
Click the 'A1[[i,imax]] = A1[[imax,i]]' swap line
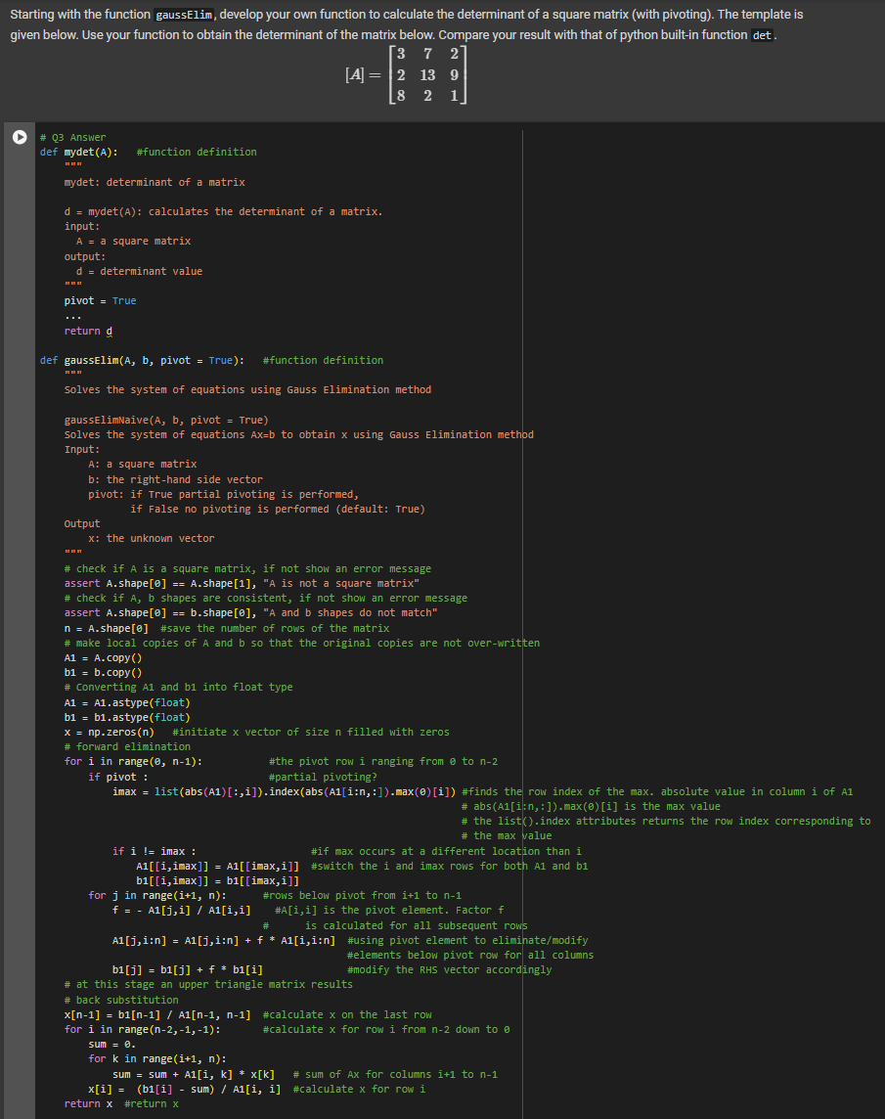pyautogui.click(x=218, y=866)
